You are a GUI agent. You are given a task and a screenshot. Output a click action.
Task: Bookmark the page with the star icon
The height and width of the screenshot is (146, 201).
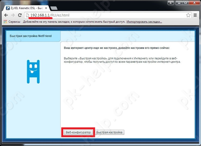(x=188, y=15)
